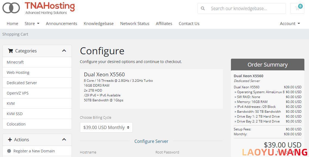Select the Minecraft category
This screenshot has width=309, height=157.
point(37,62)
